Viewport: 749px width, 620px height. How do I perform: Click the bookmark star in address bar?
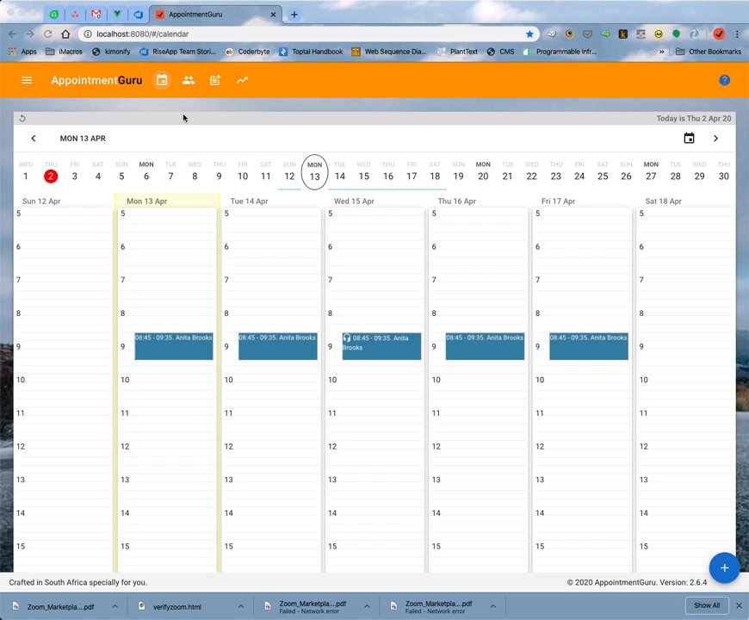coord(529,34)
